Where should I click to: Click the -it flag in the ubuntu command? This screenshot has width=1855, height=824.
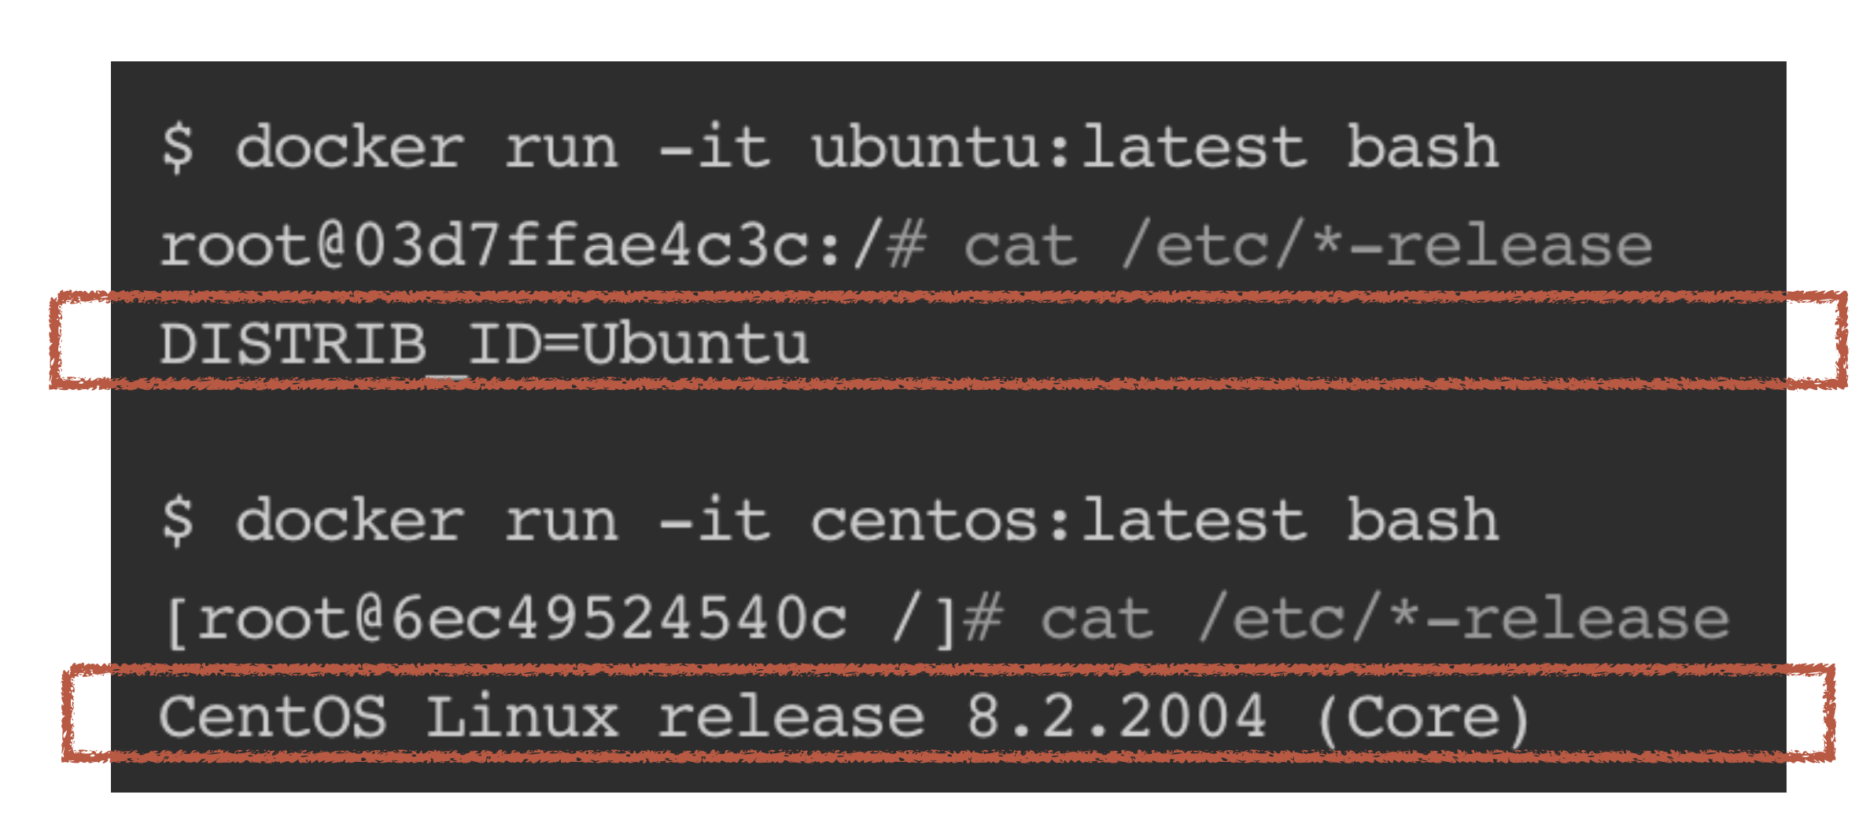click(714, 148)
